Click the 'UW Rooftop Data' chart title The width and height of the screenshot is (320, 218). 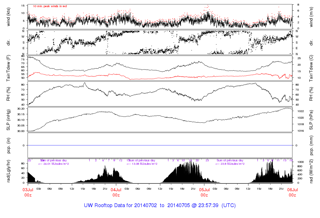[x=160, y=206]
